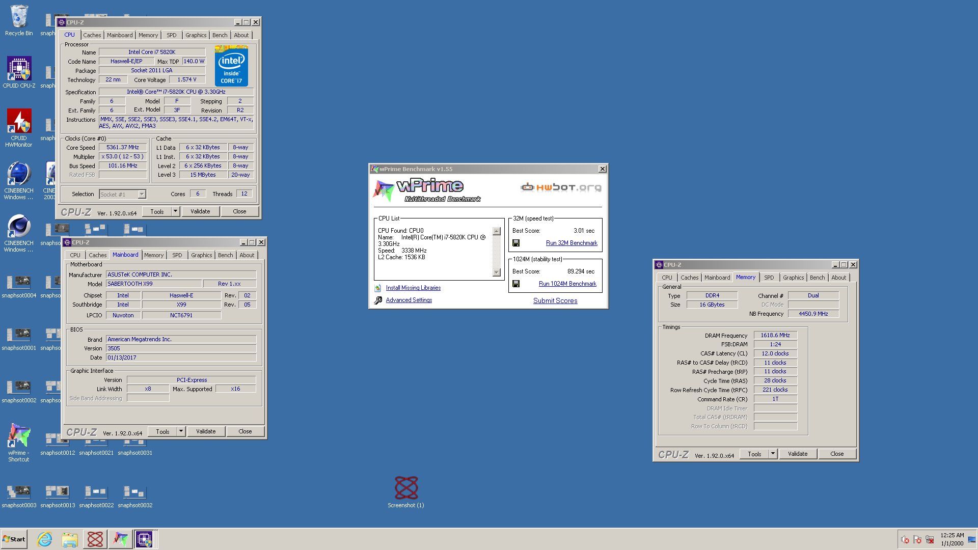Click the Start button on taskbar
The image size is (978, 550).
point(14,539)
